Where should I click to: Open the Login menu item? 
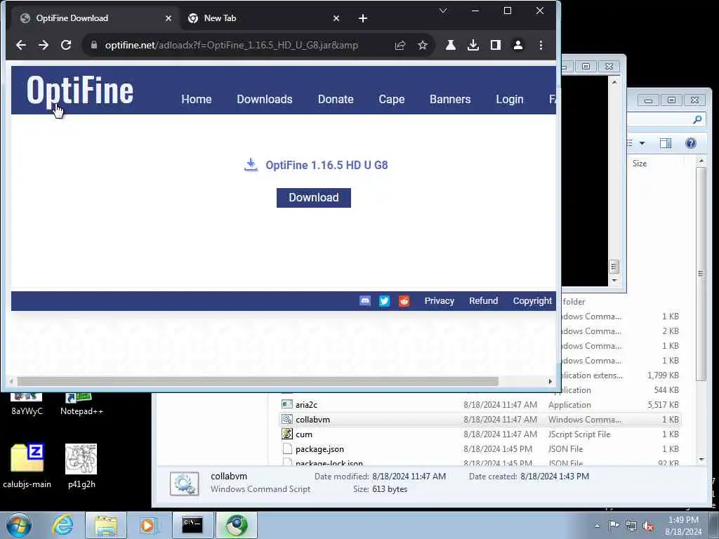pos(510,99)
